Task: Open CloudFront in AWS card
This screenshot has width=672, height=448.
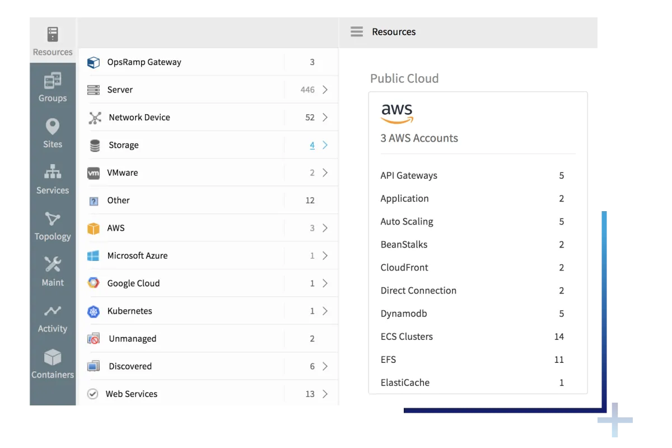Action: [x=404, y=268]
